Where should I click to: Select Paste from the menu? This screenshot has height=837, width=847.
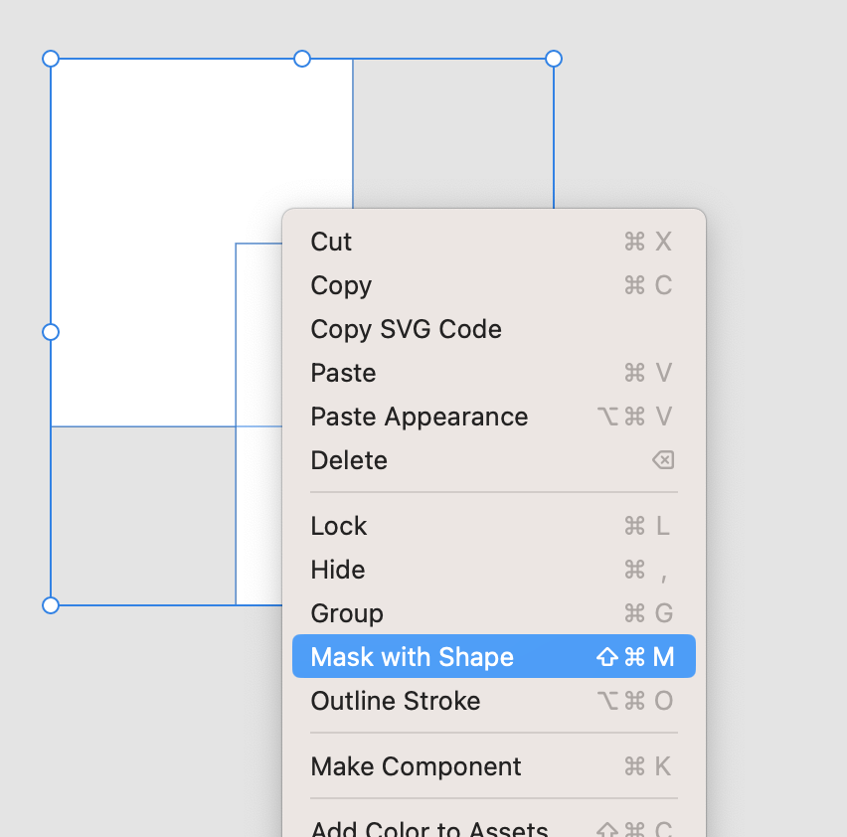[342, 373]
